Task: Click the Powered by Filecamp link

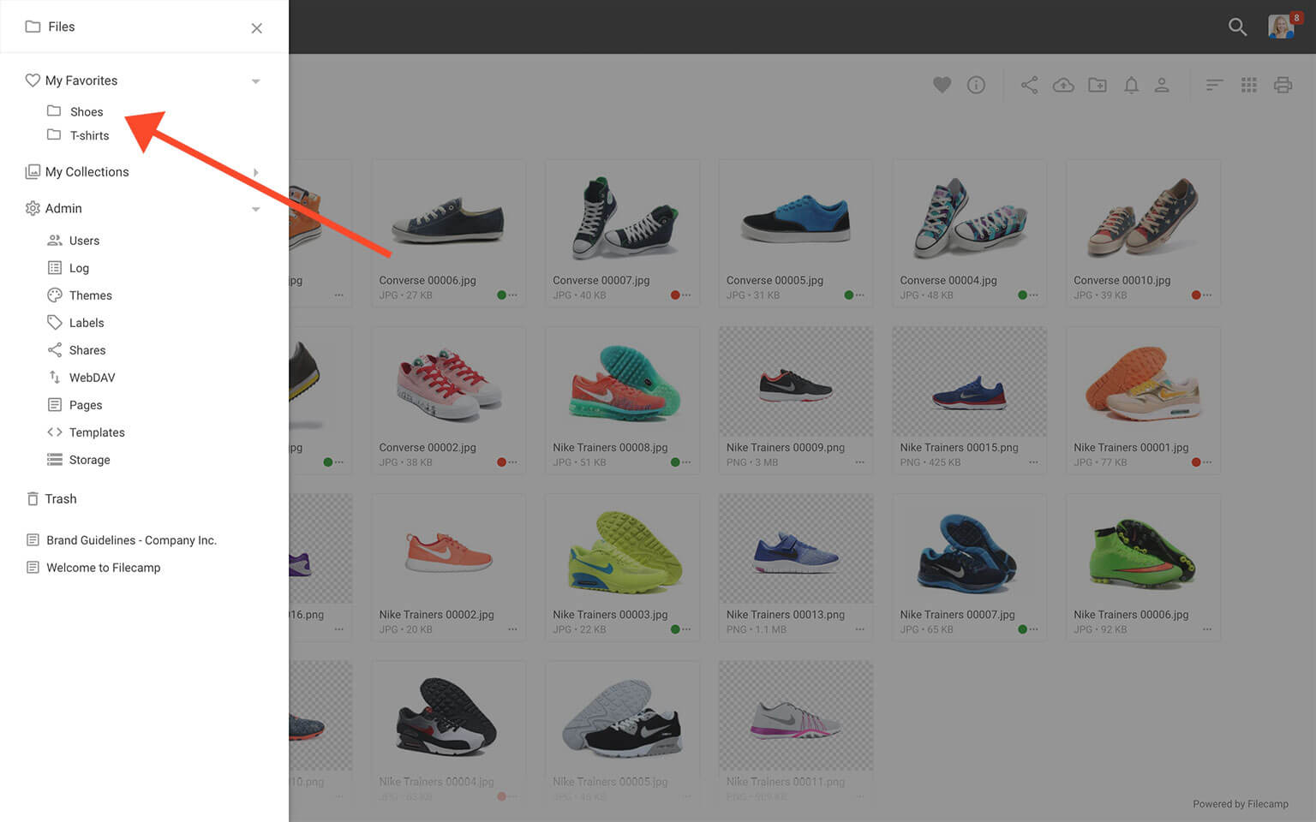Action: pyautogui.click(x=1241, y=804)
